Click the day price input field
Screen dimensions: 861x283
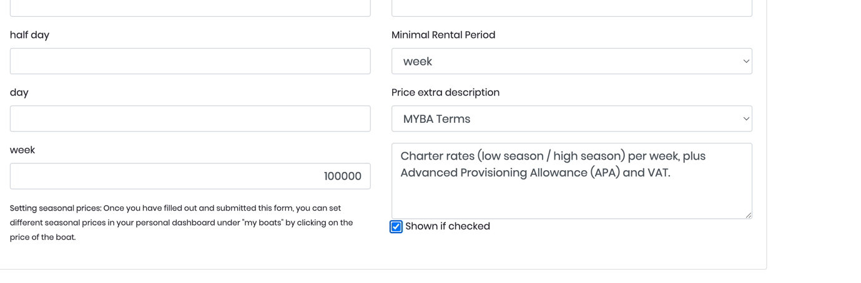coord(190,118)
